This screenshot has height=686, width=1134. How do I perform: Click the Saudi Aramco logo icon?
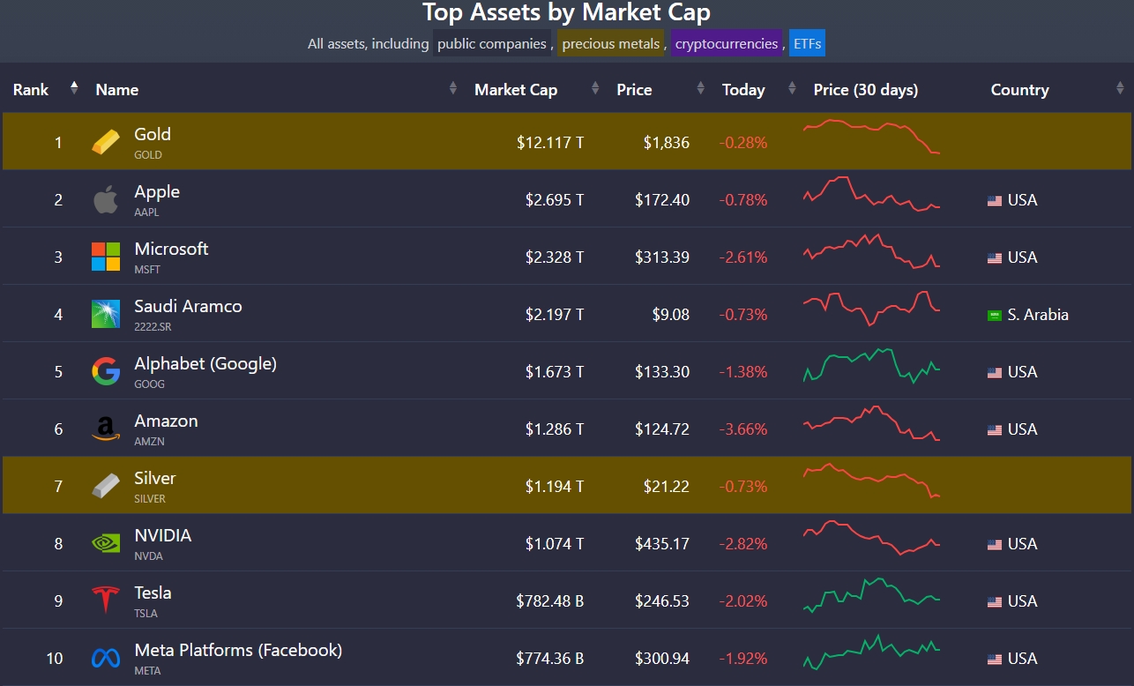106,314
